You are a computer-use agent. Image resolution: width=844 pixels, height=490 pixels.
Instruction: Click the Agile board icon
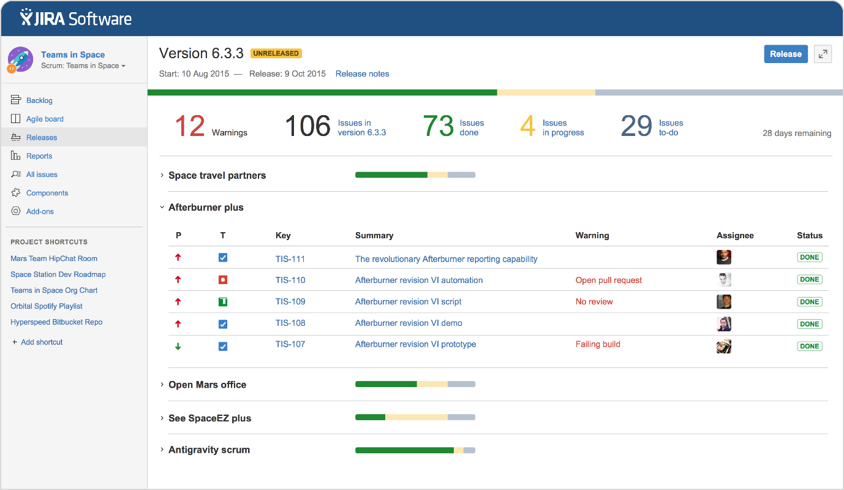click(x=16, y=119)
